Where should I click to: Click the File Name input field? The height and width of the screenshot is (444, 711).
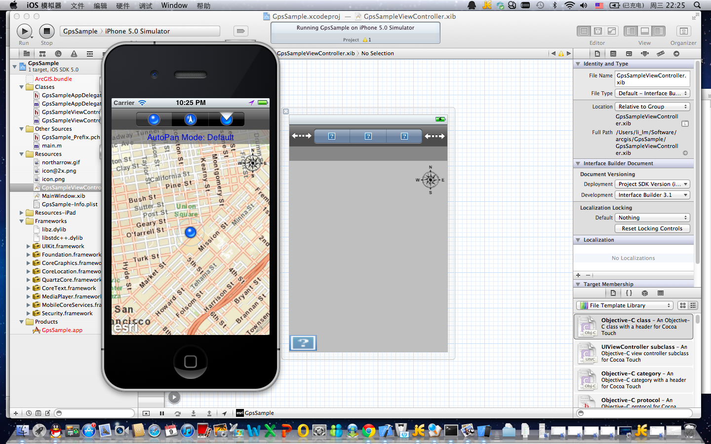[652, 79]
